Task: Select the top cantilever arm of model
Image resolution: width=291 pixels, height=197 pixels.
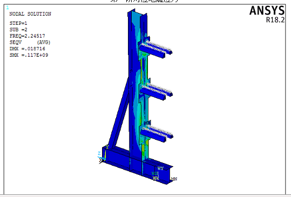Action: coord(155,49)
